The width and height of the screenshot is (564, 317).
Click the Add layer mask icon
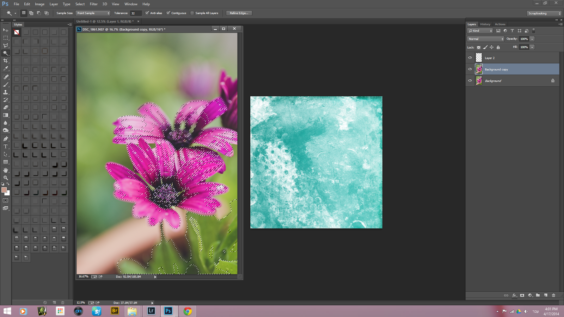click(x=522, y=295)
